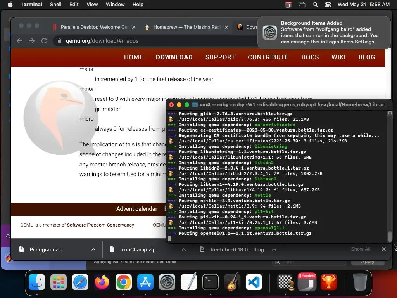Click the Apply button in background window
Screen dimensions: 397x298
point(368,262)
